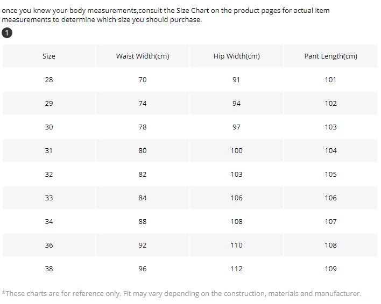The height and width of the screenshot is (304, 381).
Task: Select size 36 cell
Action: [49, 245]
